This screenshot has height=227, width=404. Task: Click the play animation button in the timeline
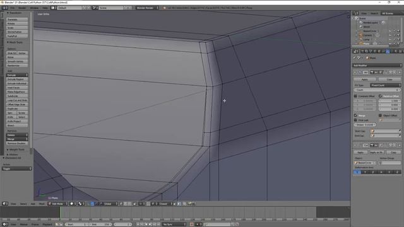click(150, 224)
